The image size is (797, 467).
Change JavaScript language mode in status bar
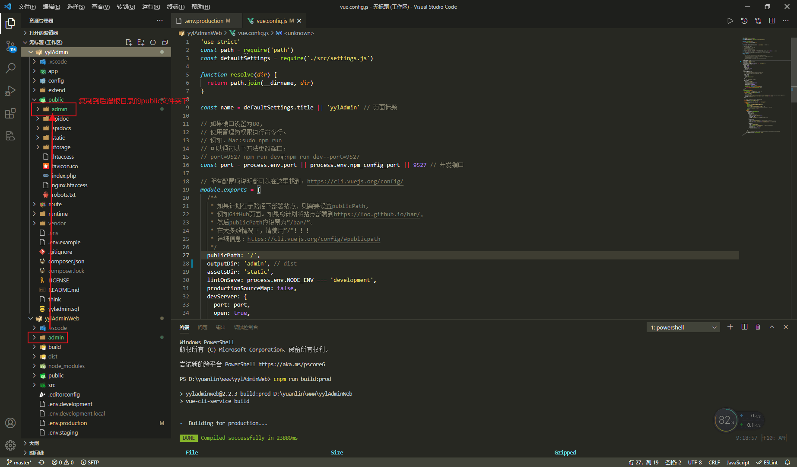(738, 462)
